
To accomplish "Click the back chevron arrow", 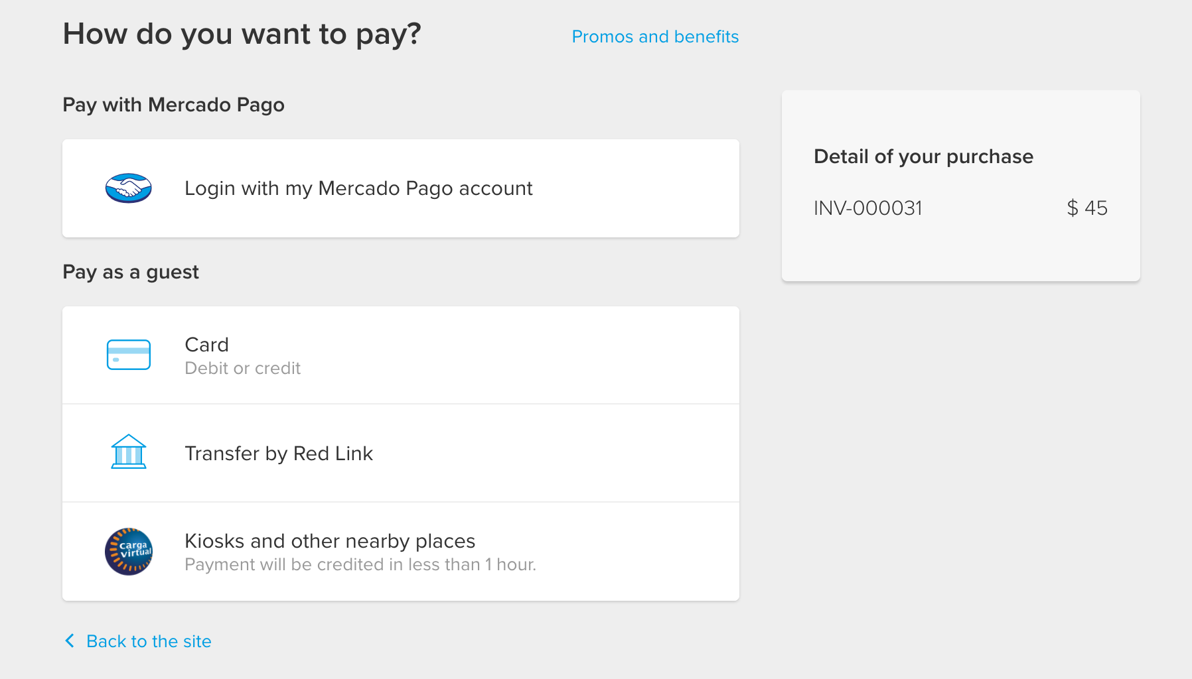I will click(x=70, y=641).
